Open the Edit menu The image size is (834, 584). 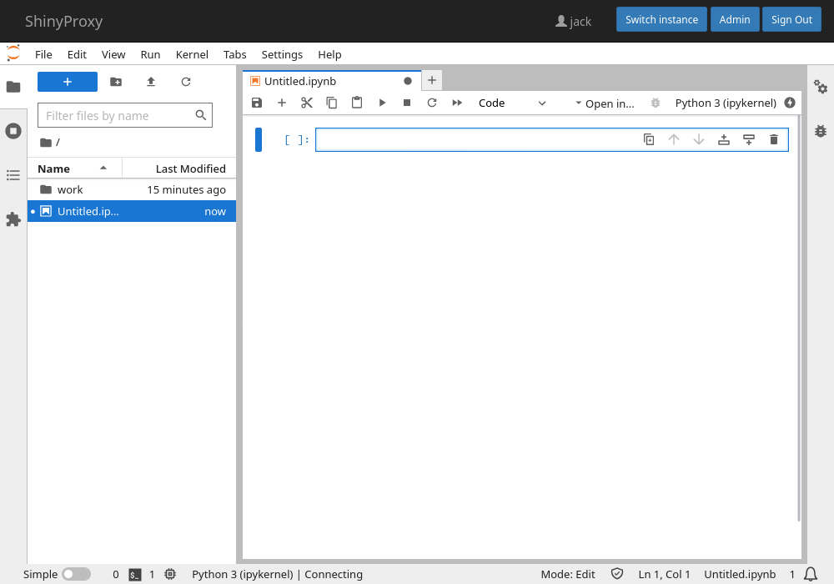click(77, 54)
